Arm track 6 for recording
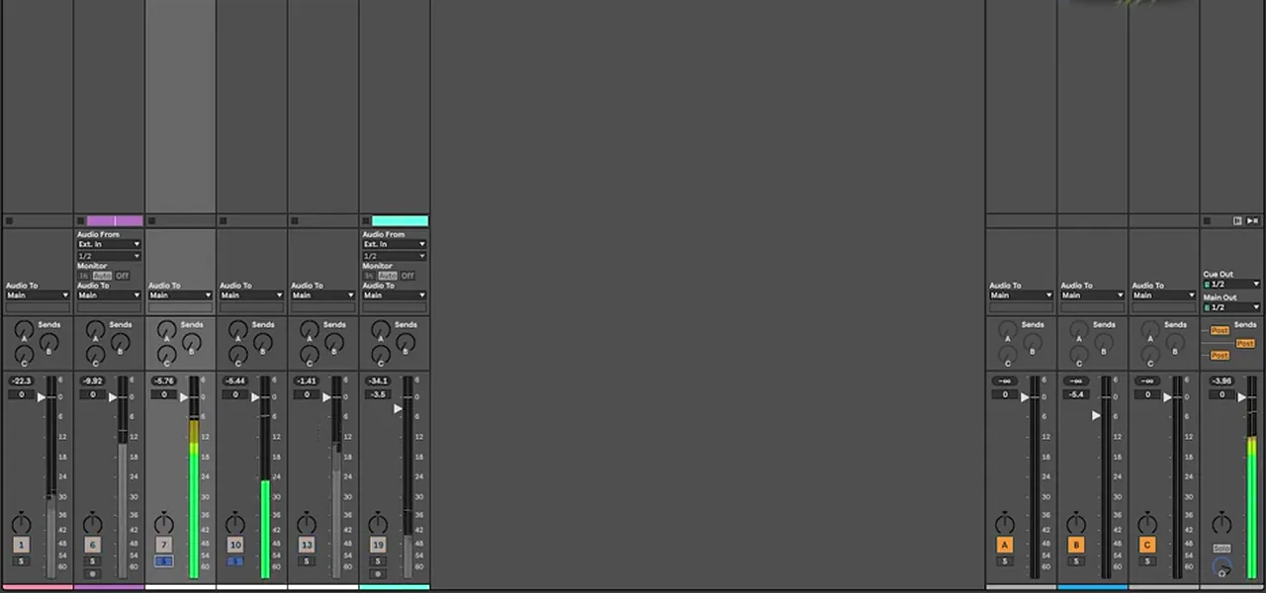Screen dimensions: 1266x593 92,573
